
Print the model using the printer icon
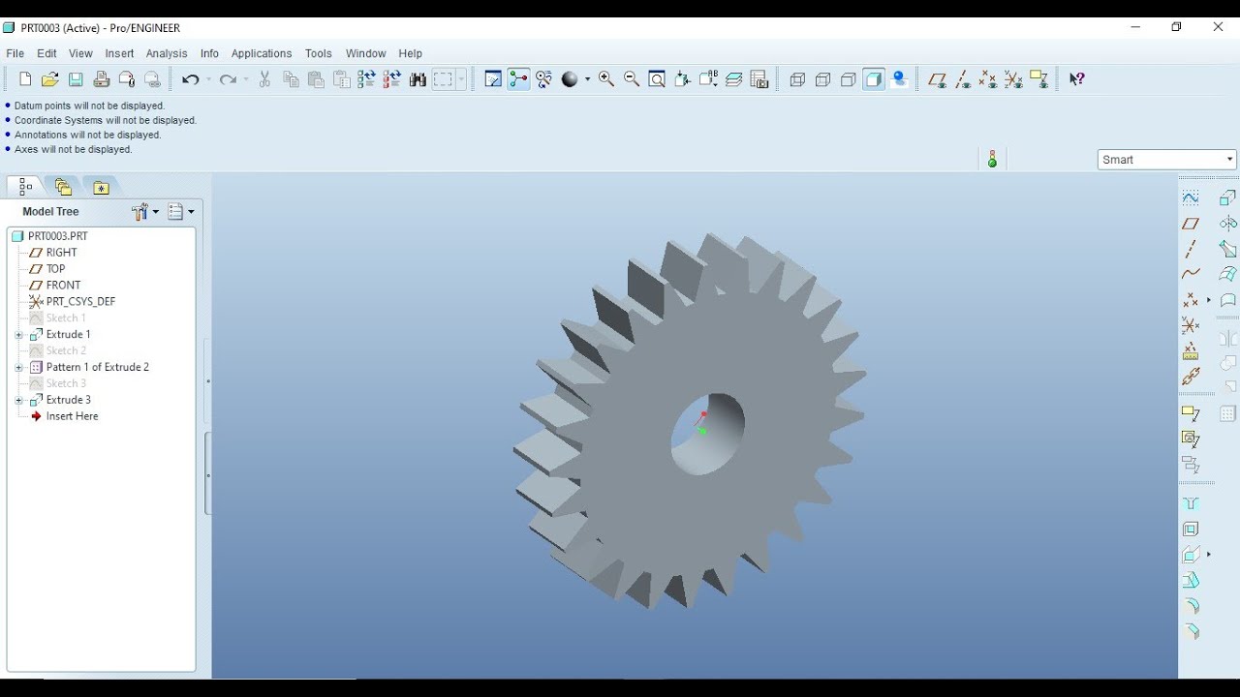(x=102, y=79)
